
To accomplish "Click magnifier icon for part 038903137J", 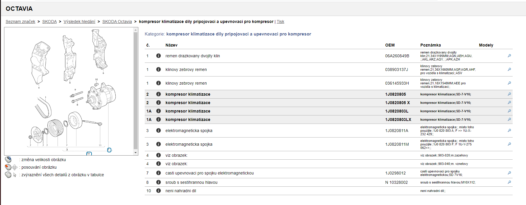I will click(509, 69).
